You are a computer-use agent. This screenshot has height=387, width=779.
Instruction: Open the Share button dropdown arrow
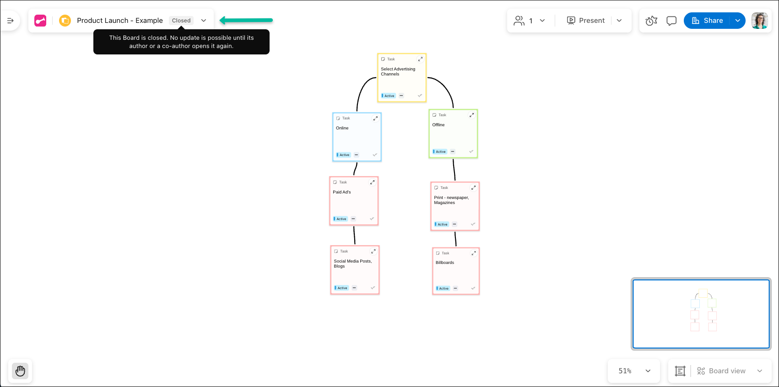737,21
